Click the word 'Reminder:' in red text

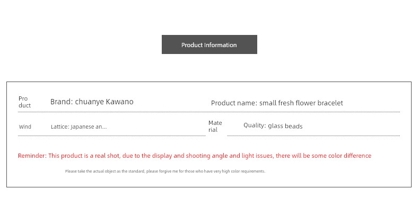(32, 156)
